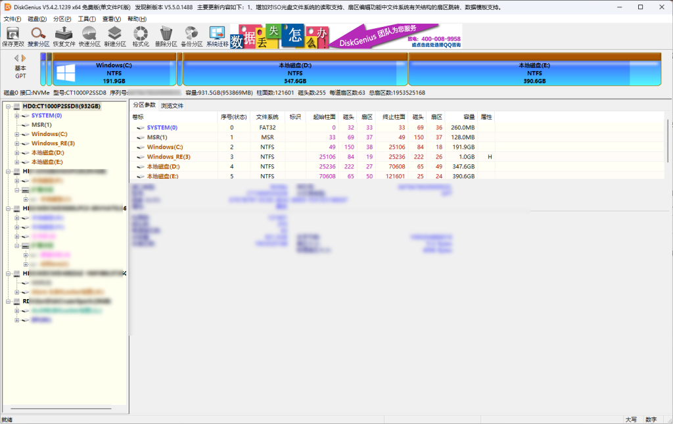This screenshot has height=424, width=673.
Task: Click the 本地磁盘(E:) label in the partition table
Action: tap(163, 176)
